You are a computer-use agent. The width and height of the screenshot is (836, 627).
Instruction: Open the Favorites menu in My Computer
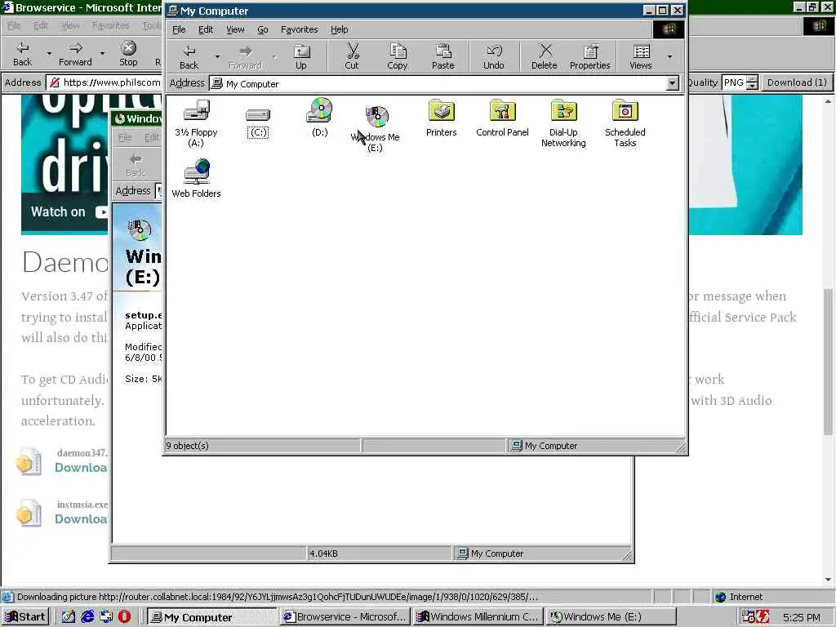(299, 29)
